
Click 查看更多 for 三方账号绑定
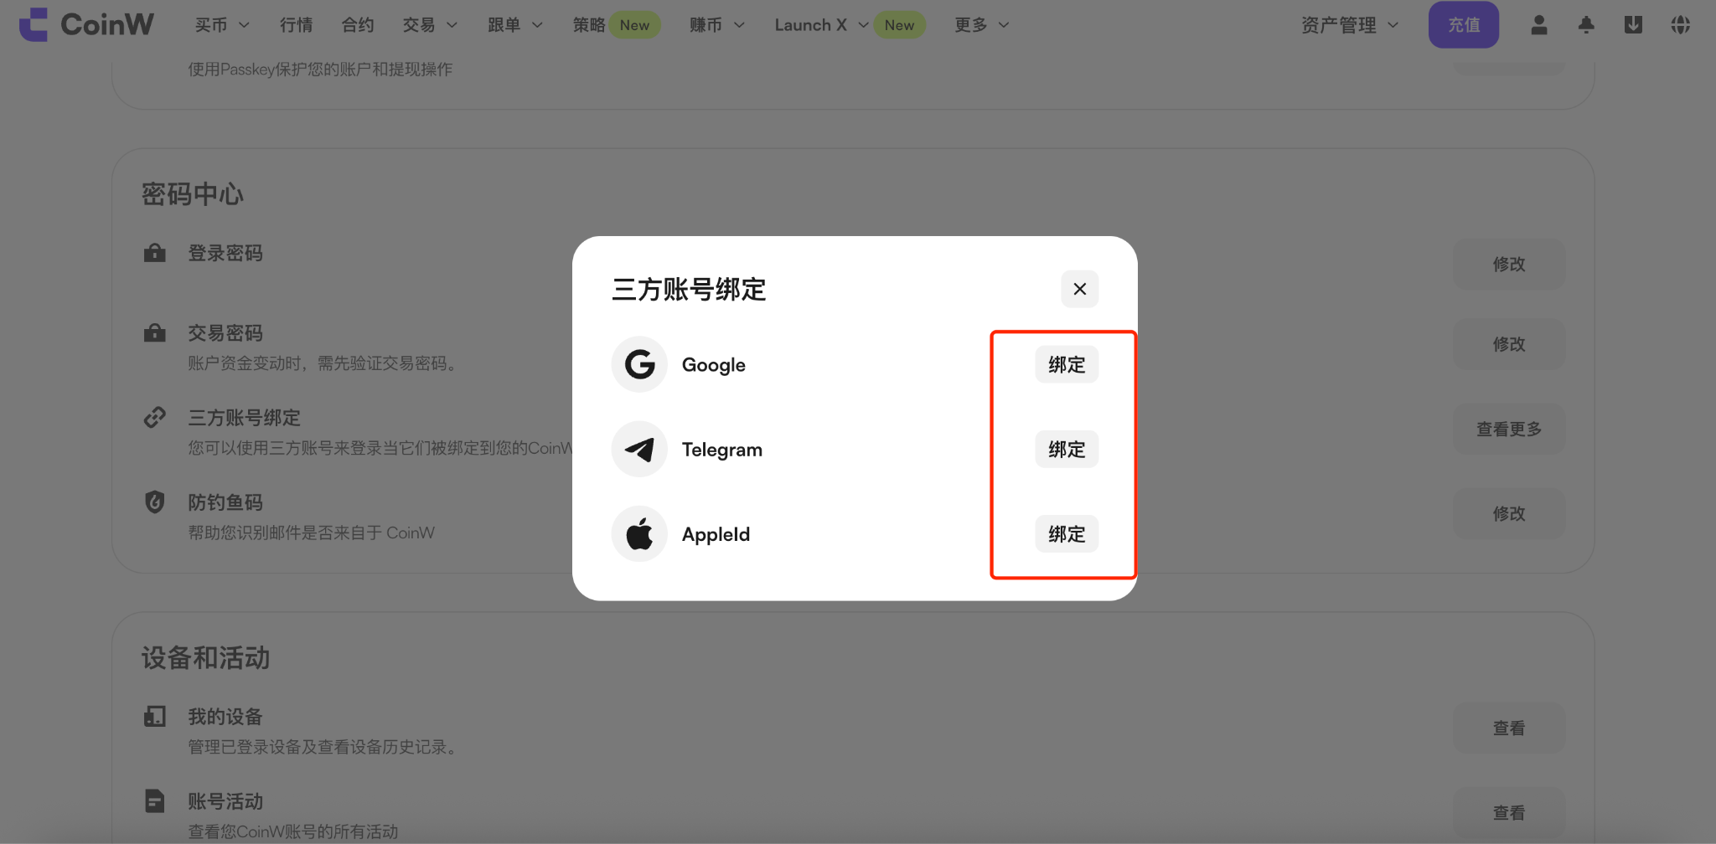click(1509, 429)
